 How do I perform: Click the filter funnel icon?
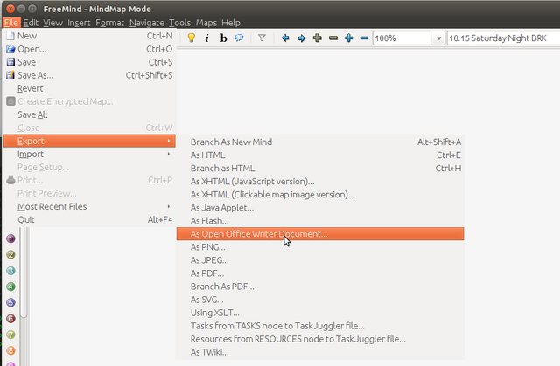262,38
